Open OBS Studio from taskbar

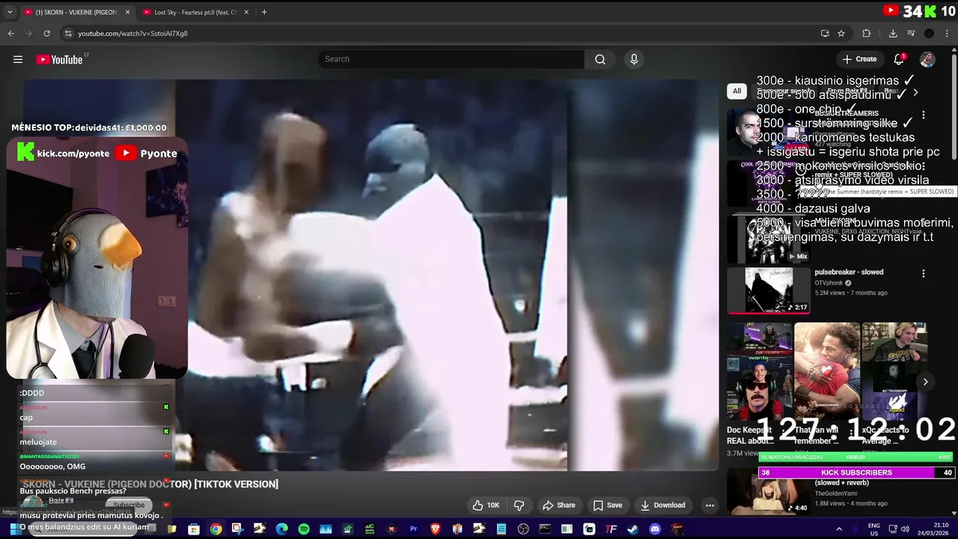(x=523, y=529)
